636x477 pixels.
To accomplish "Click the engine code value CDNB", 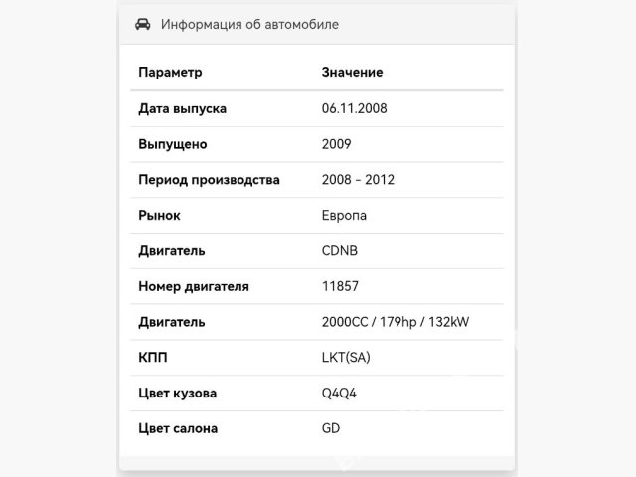I will coord(340,250).
